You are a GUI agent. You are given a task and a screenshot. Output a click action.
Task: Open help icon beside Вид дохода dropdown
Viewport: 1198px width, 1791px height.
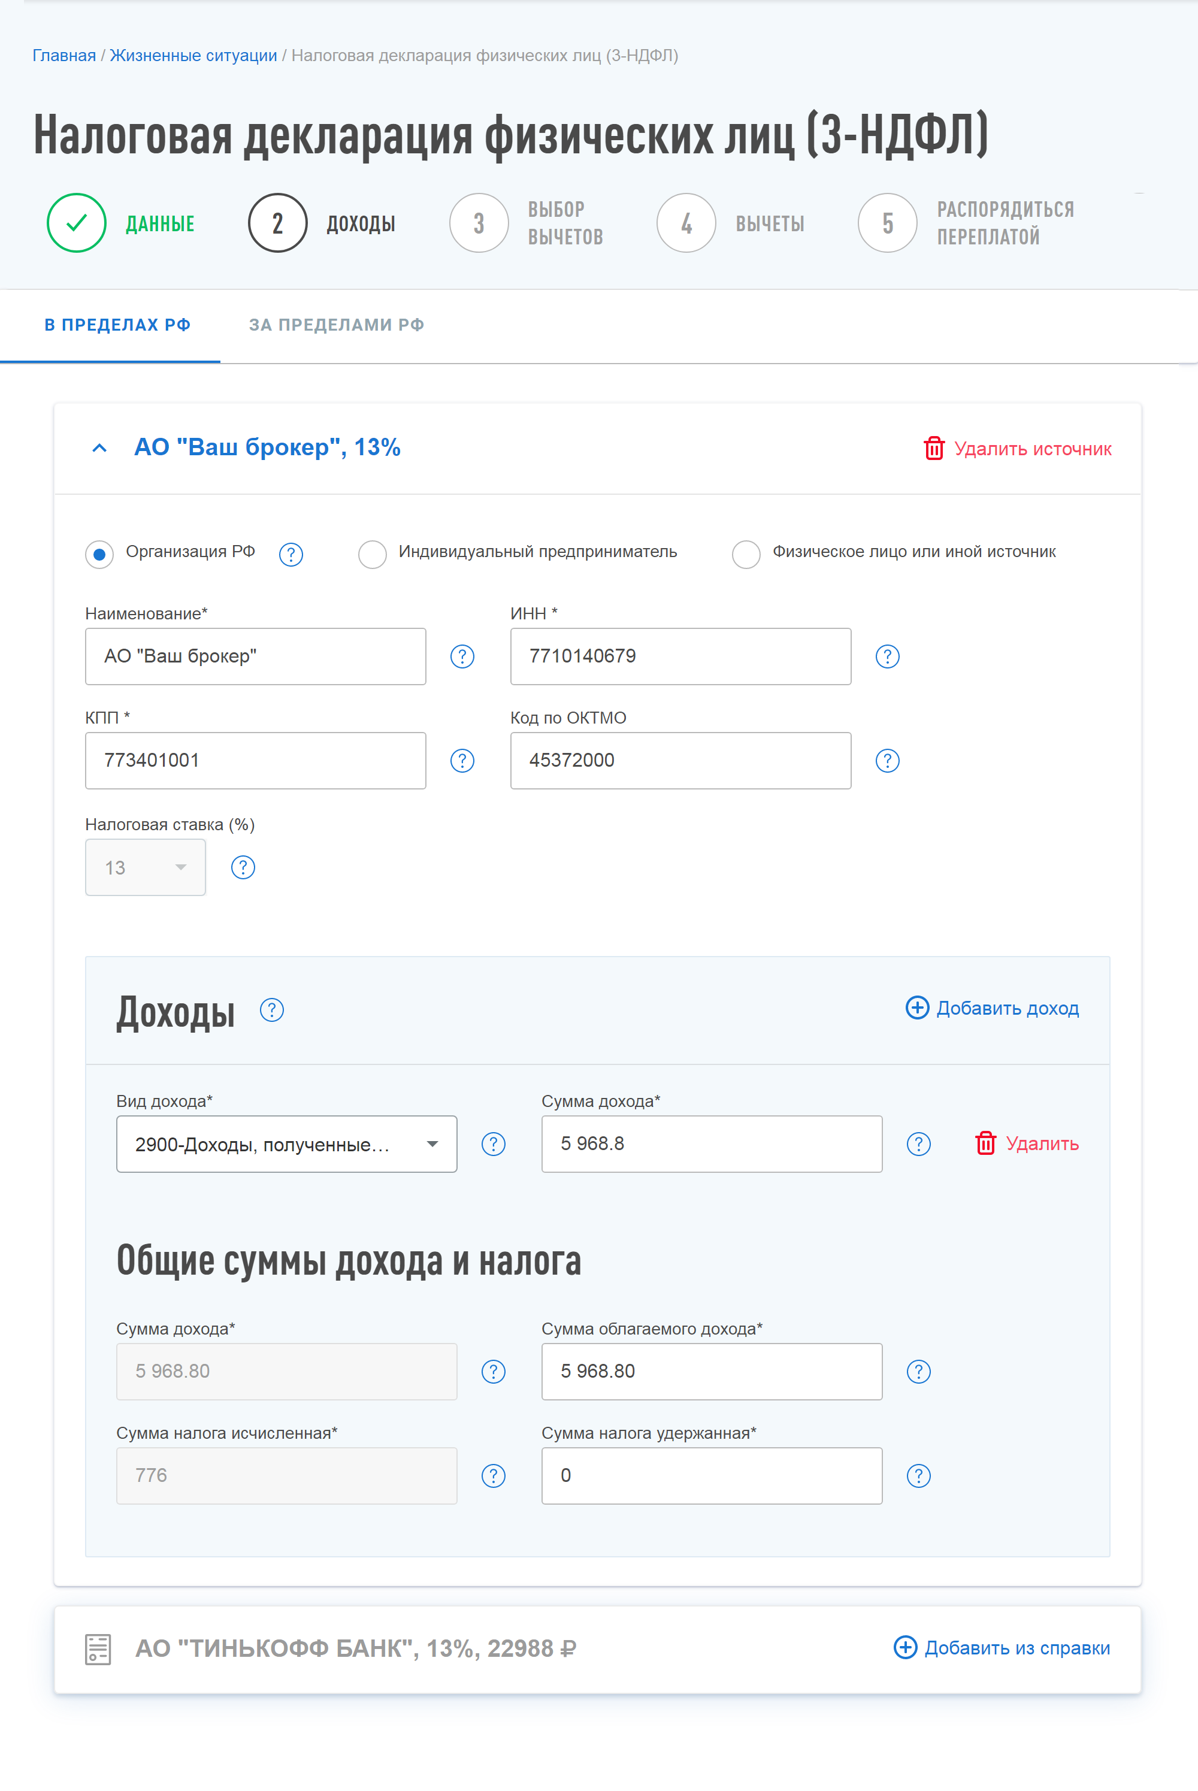click(494, 1144)
